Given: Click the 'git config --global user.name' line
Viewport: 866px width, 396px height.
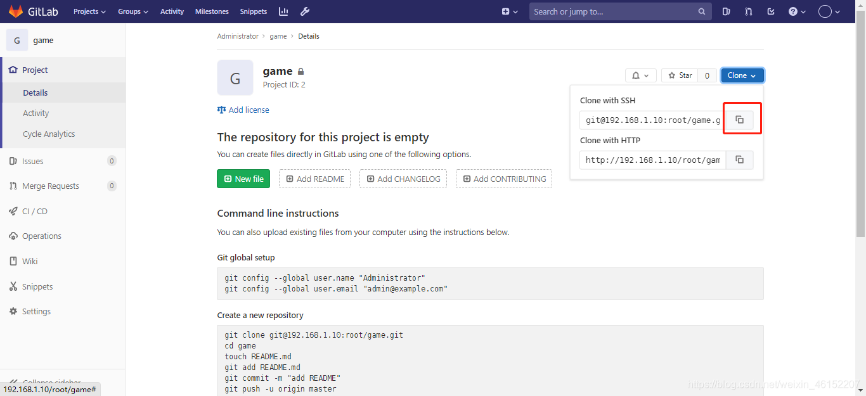Looking at the screenshot, I should pos(325,278).
